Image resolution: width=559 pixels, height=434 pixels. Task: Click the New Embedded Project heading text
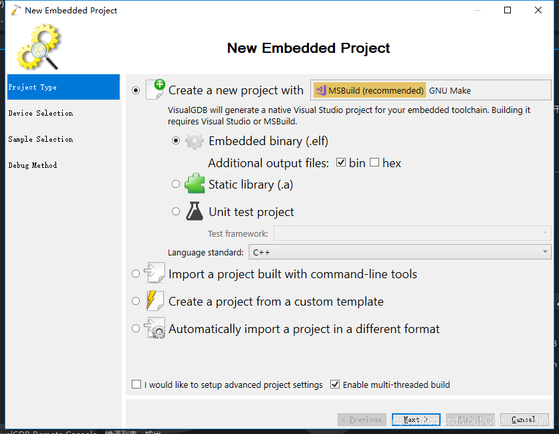(x=308, y=47)
